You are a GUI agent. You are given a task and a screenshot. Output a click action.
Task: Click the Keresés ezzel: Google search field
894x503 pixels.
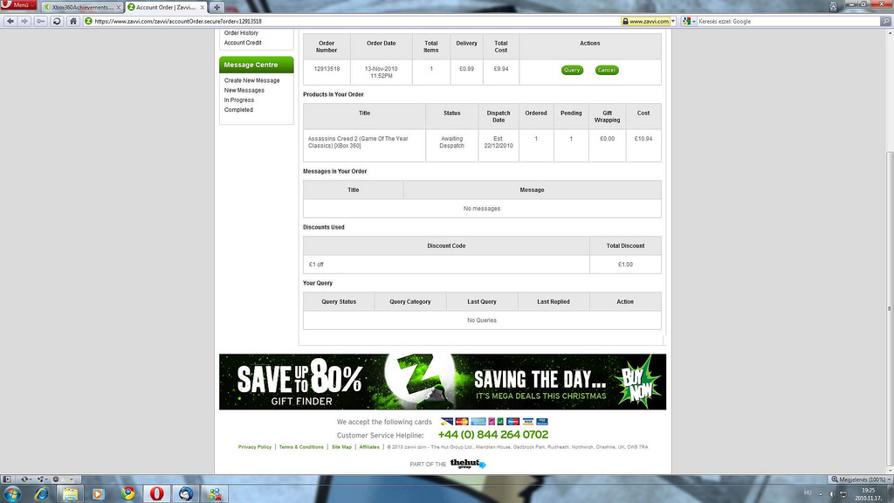click(788, 21)
